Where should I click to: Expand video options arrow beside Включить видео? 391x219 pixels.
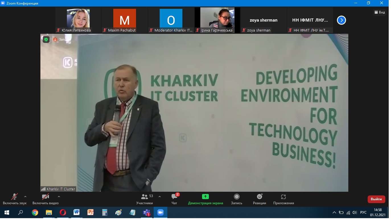tap(59, 197)
